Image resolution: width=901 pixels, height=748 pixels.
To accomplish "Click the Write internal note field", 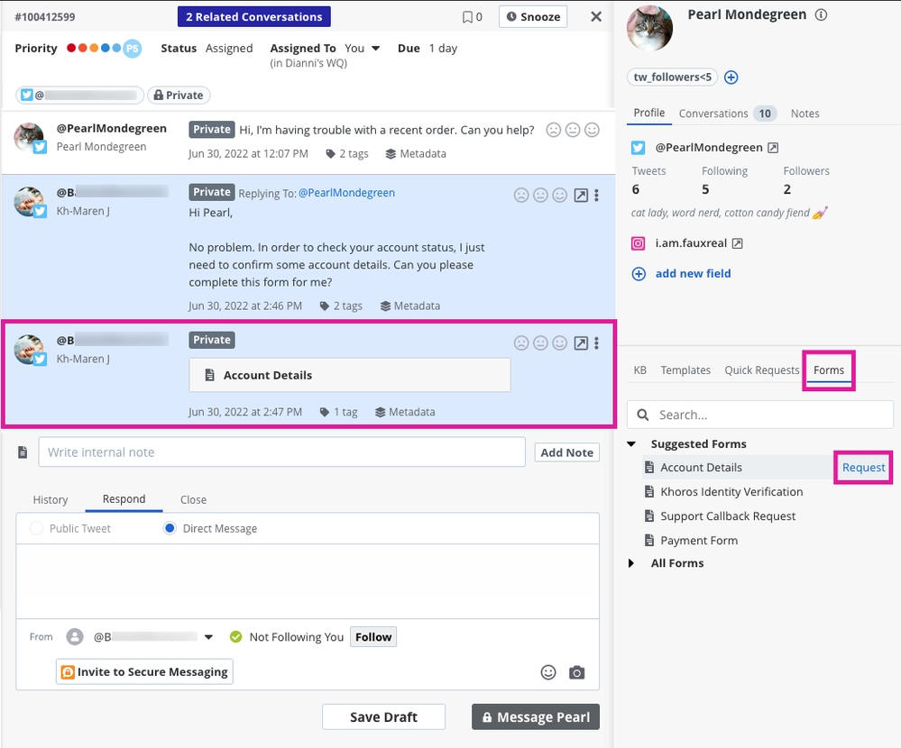I will [281, 452].
